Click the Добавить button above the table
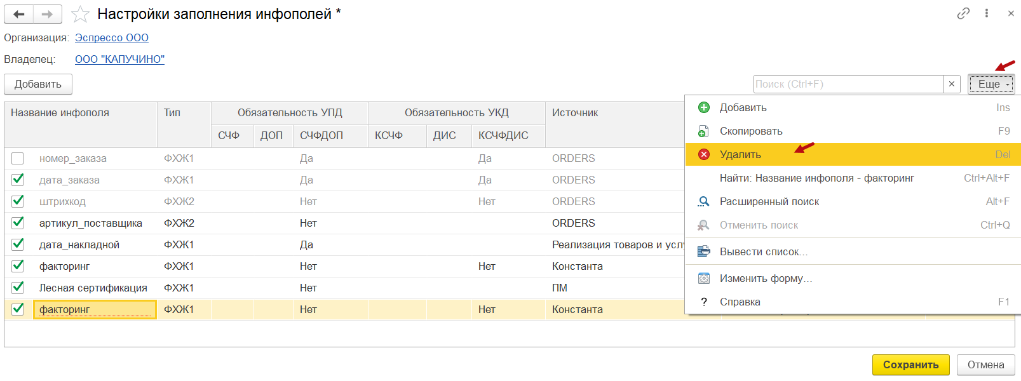Screen dimensions: 1021x381 point(38,84)
